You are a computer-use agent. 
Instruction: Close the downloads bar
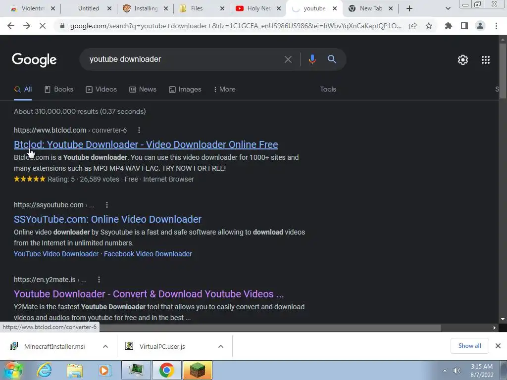point(498,346)
